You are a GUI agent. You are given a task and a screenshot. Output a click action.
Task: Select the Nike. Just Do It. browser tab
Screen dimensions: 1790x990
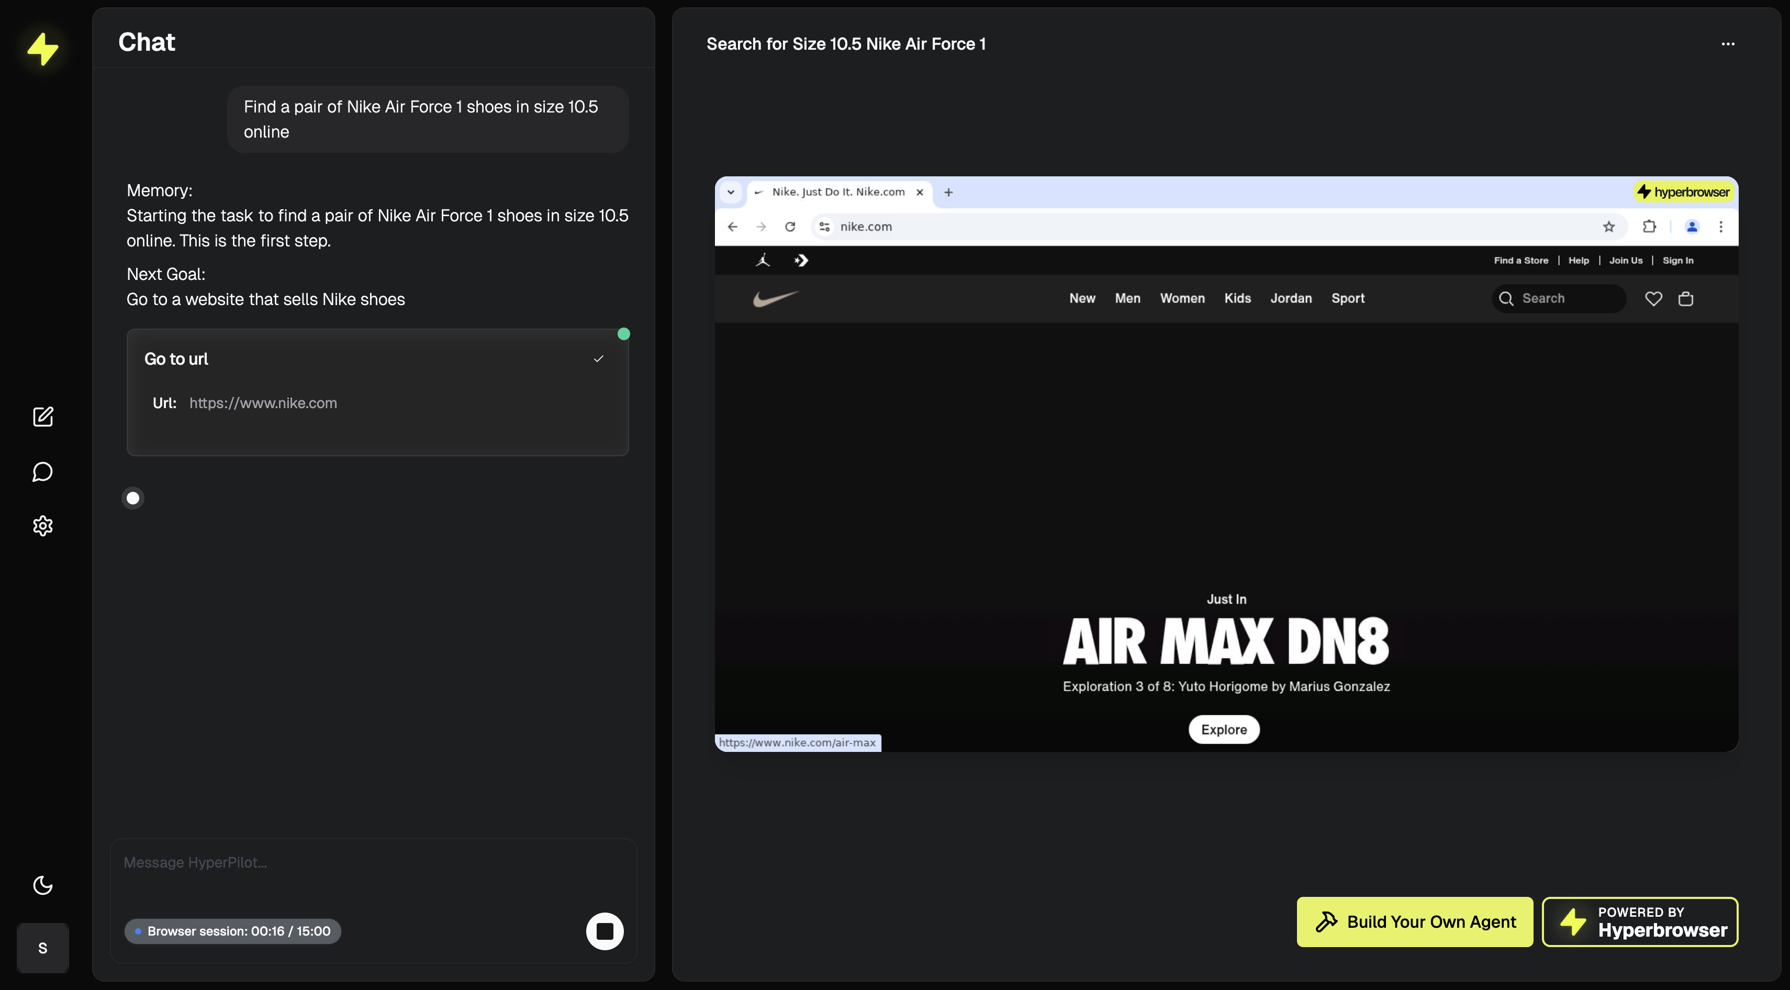pyautogui.click(x=838, y=193)
